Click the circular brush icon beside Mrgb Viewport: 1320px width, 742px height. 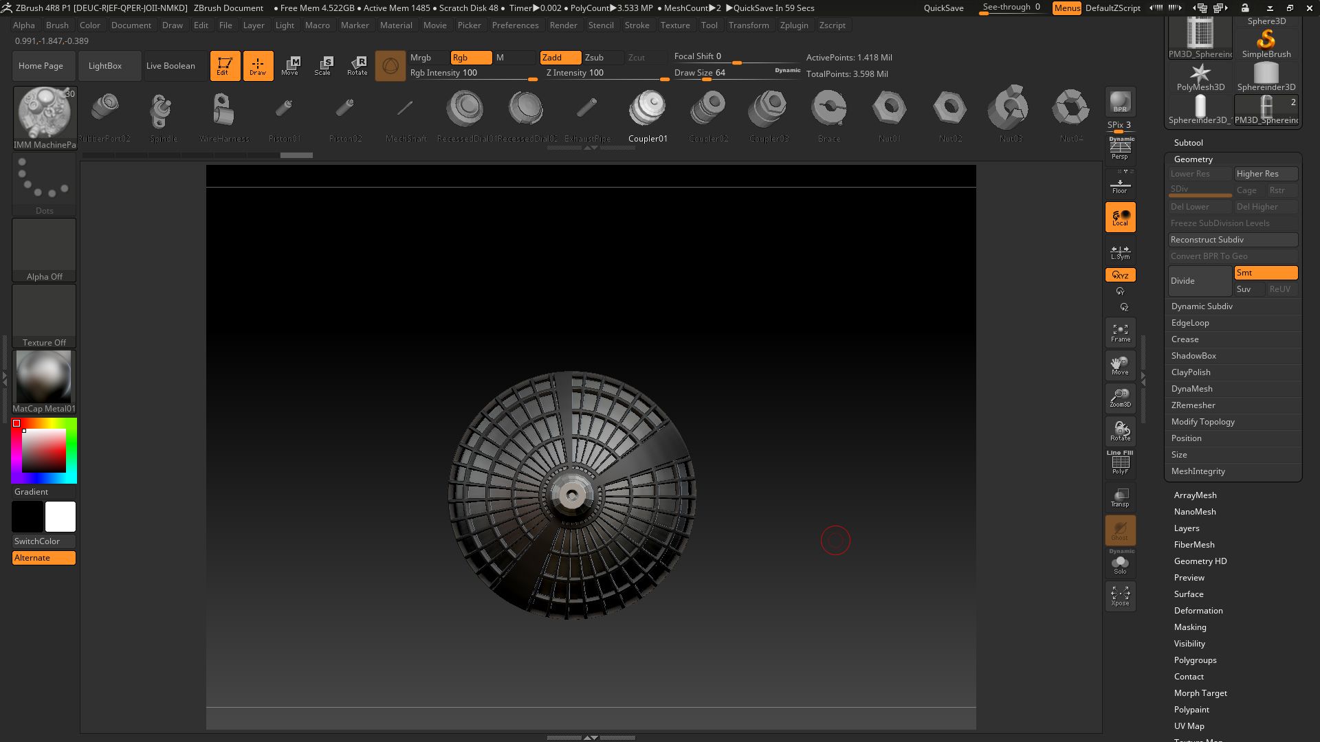point(390,66)
